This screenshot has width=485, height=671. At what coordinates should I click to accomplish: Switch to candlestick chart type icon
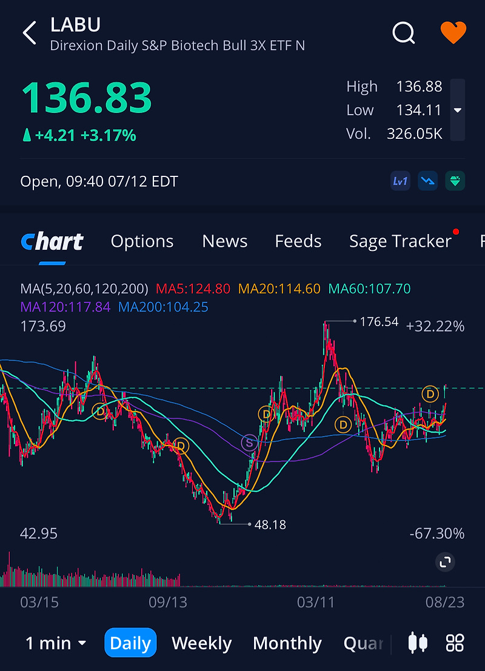tap(418, 643)
